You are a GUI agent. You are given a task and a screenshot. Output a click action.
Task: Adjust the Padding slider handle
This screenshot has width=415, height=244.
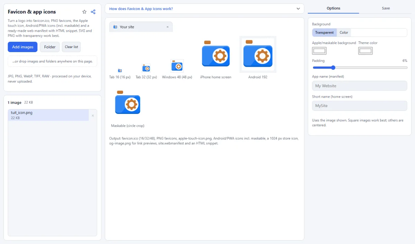333,68
